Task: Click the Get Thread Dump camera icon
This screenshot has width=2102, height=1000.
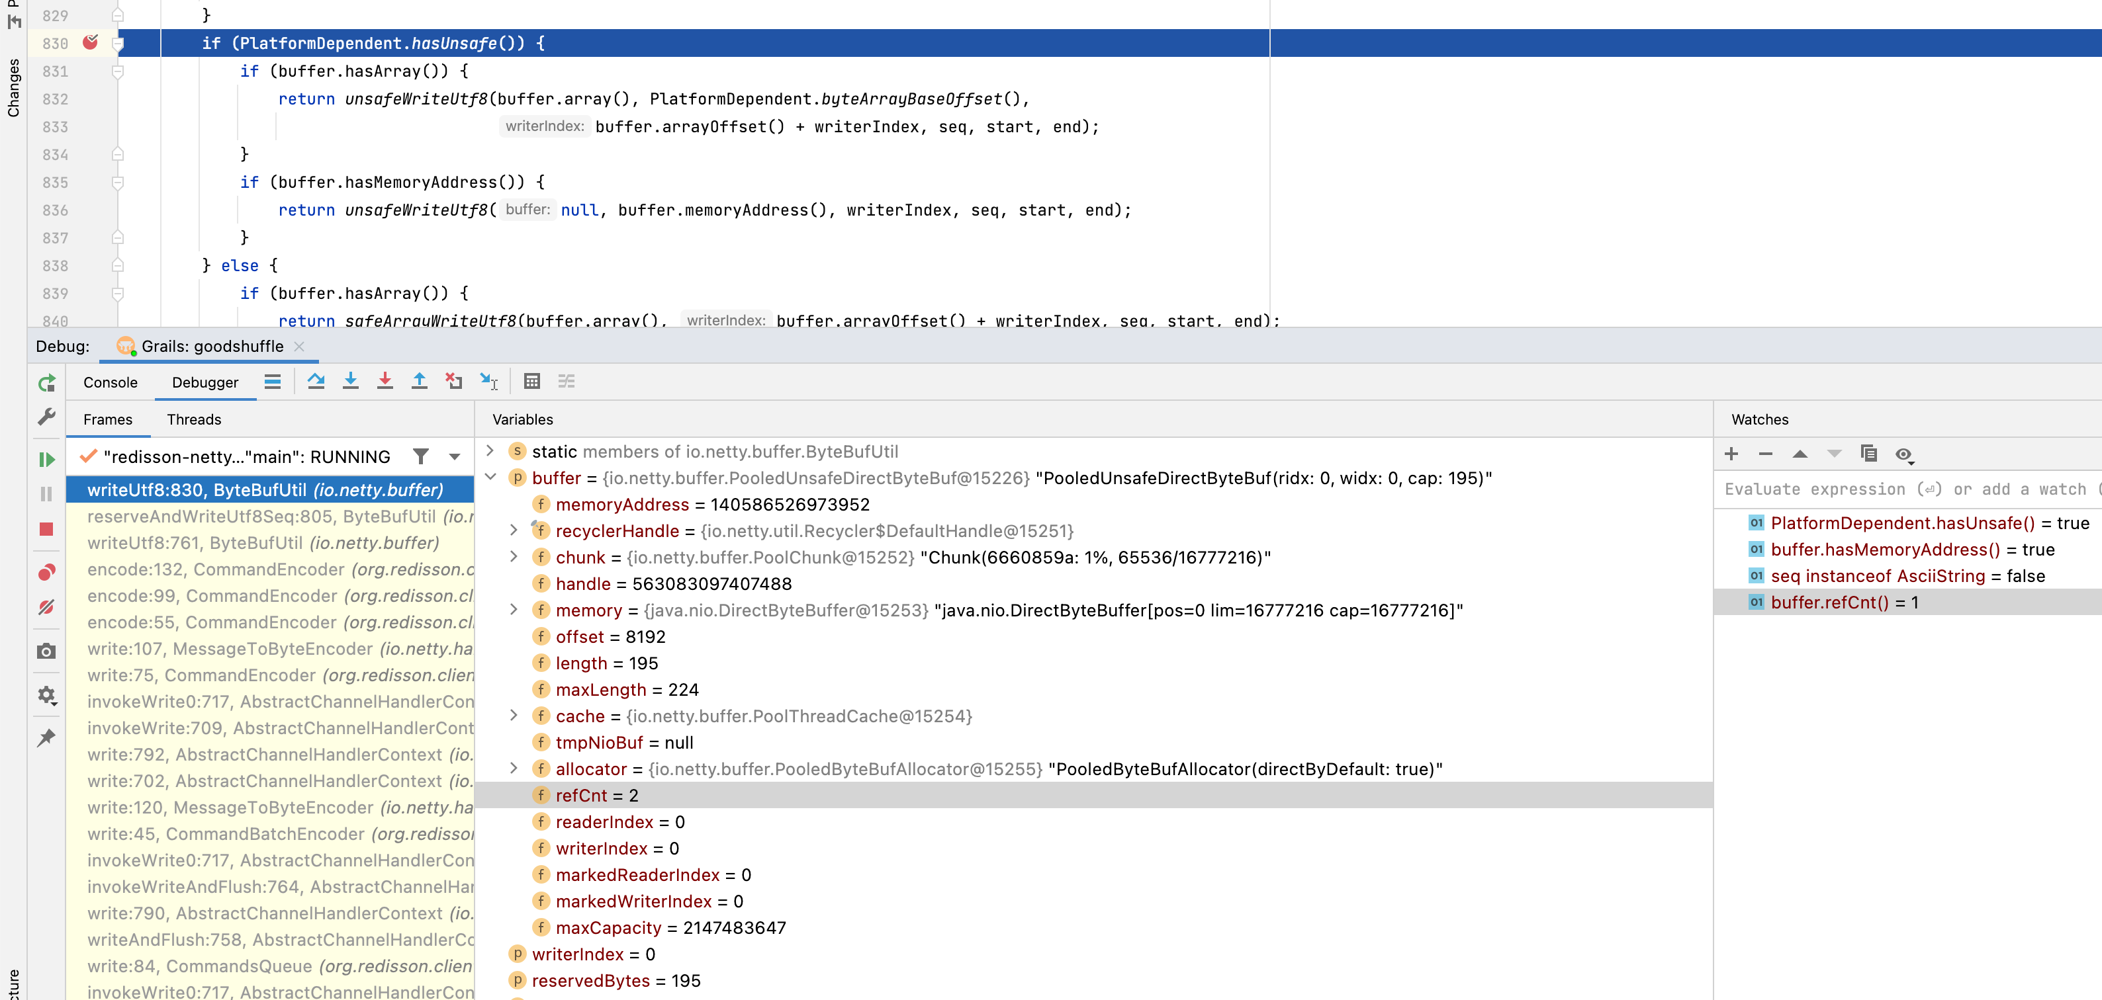Action: click(46, 650)
